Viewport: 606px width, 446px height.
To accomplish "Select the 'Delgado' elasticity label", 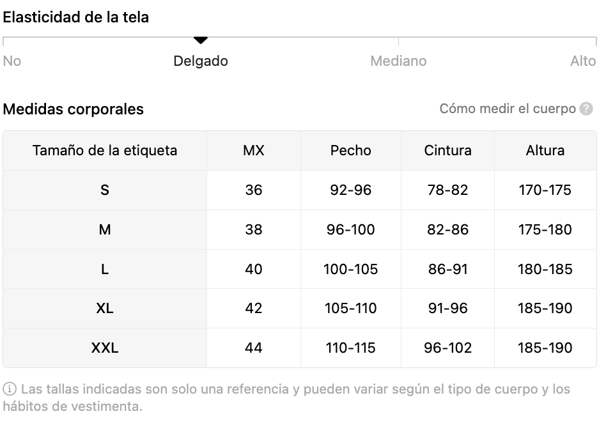I will pyautogui.click(x=201, y=61).
